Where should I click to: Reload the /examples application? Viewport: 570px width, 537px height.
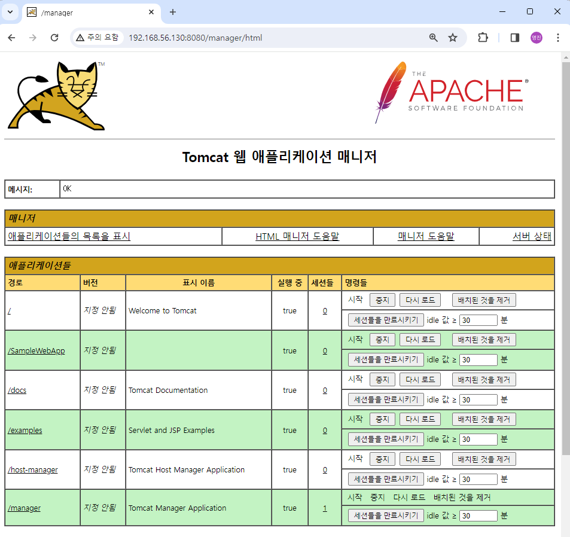click(420, 419)
